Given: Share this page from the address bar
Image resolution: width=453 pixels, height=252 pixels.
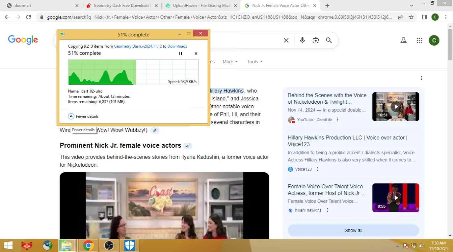Looking at the screenshot, I should pyautogui.click(x=401, y=17).
